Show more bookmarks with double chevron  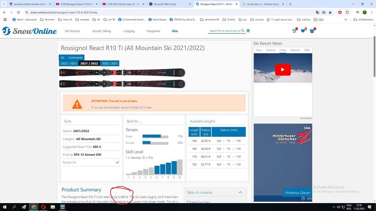pos(346,19)
